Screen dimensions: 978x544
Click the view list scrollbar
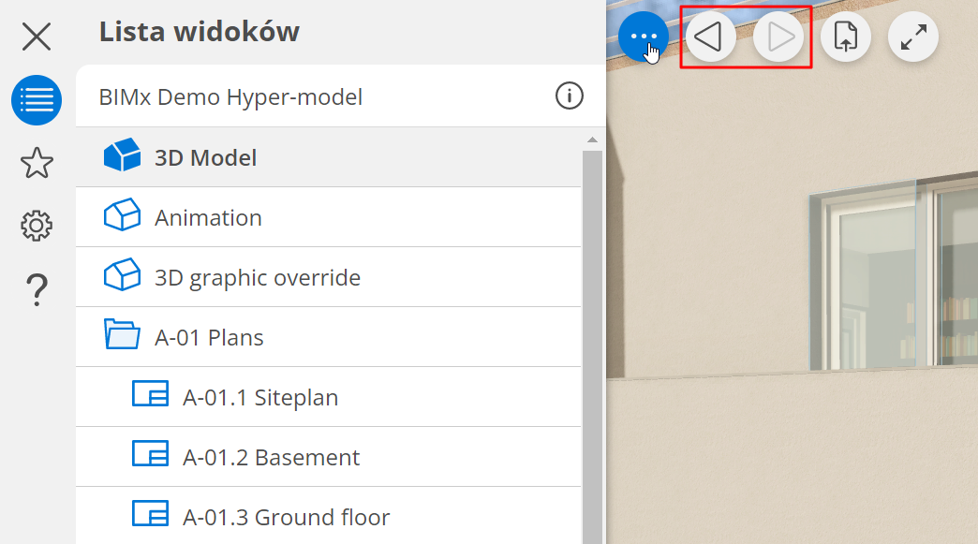click(591, 337)
